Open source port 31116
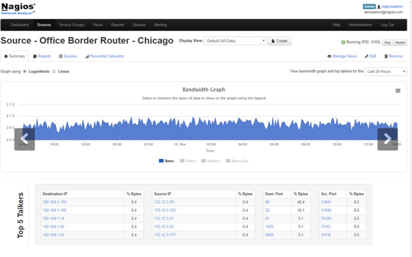This screenshot has width=412, height=257. 326,235
